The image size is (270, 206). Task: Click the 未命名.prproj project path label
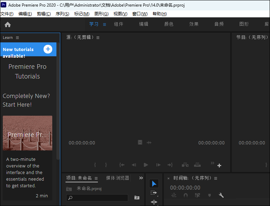click(x=89, y=189)
